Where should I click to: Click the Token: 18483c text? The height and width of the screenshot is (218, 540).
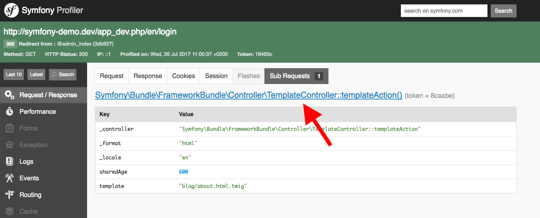click(254, 54)
